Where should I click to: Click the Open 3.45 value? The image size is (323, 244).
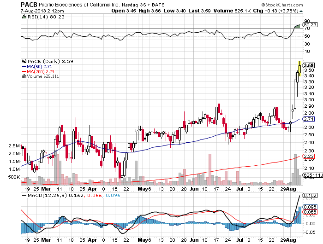click(124, 11)
